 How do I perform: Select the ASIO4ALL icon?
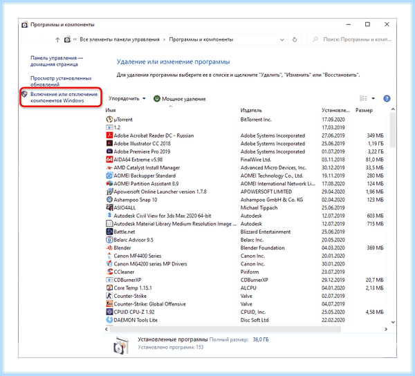pos(109,207)
